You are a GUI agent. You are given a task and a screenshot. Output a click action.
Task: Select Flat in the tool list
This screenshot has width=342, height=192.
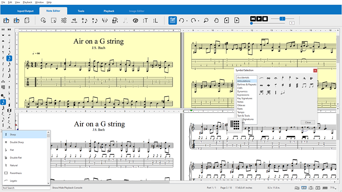point(24,150)
